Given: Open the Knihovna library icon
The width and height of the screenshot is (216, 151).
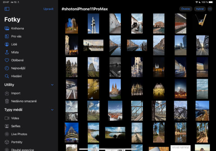Looking at the screenshot, I should [7, 28].
